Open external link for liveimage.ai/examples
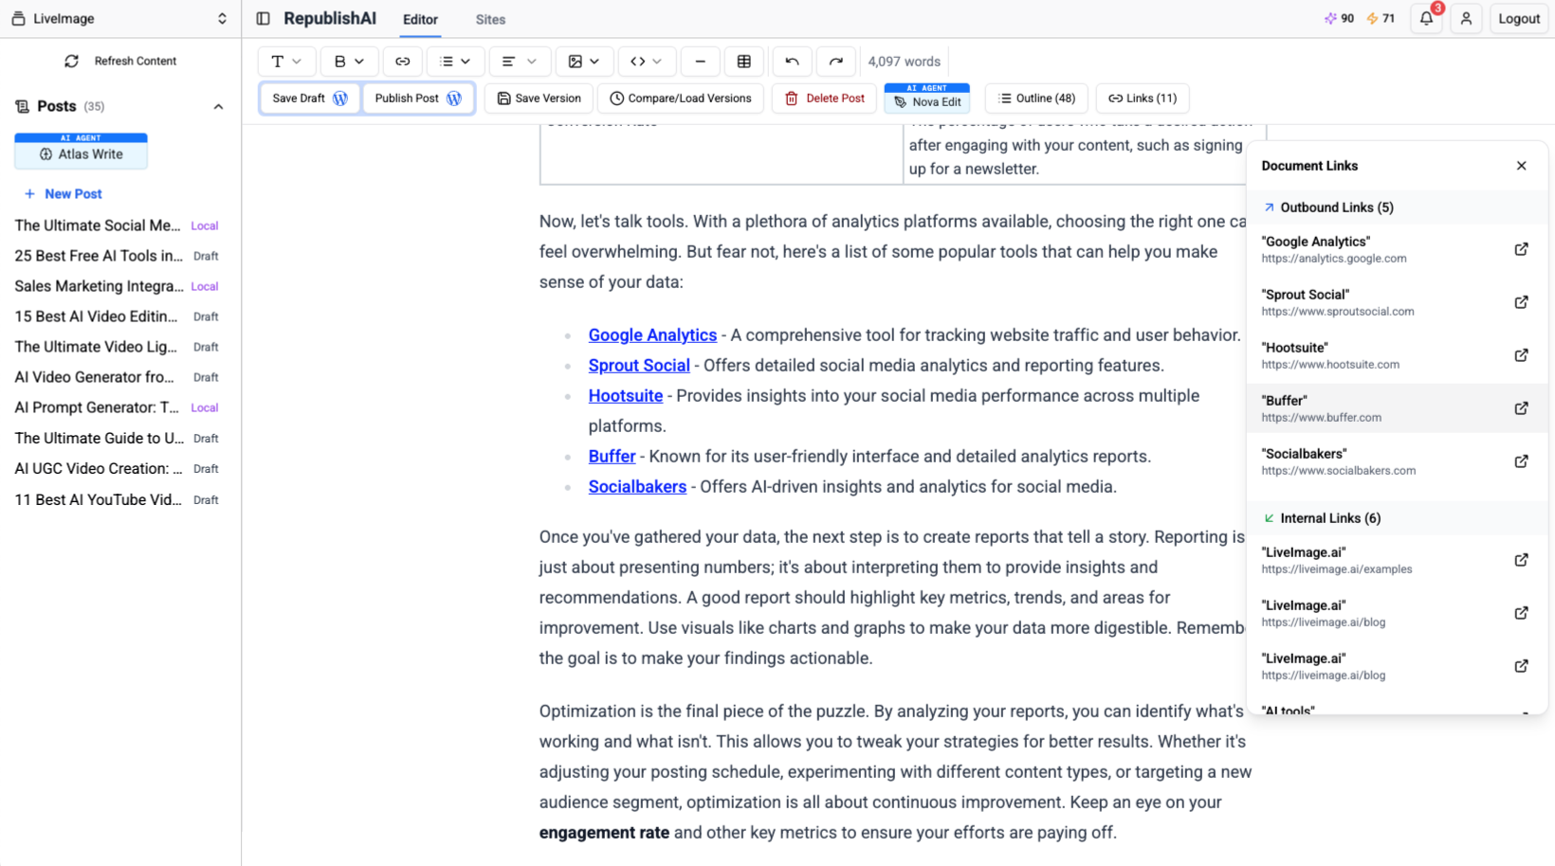Screen dimensions: 1555x866 (1521, 560)
